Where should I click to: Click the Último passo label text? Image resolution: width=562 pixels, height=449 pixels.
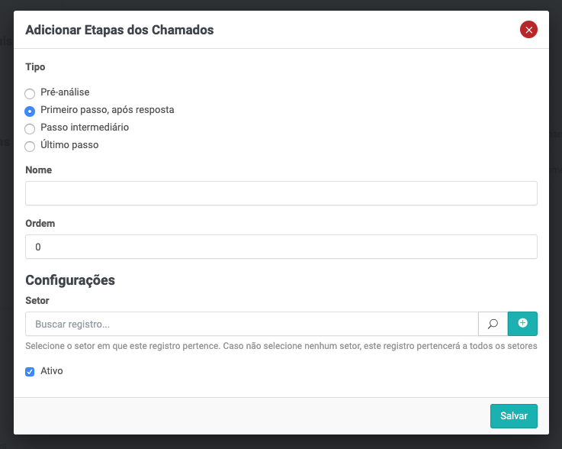tap(69, 145)
